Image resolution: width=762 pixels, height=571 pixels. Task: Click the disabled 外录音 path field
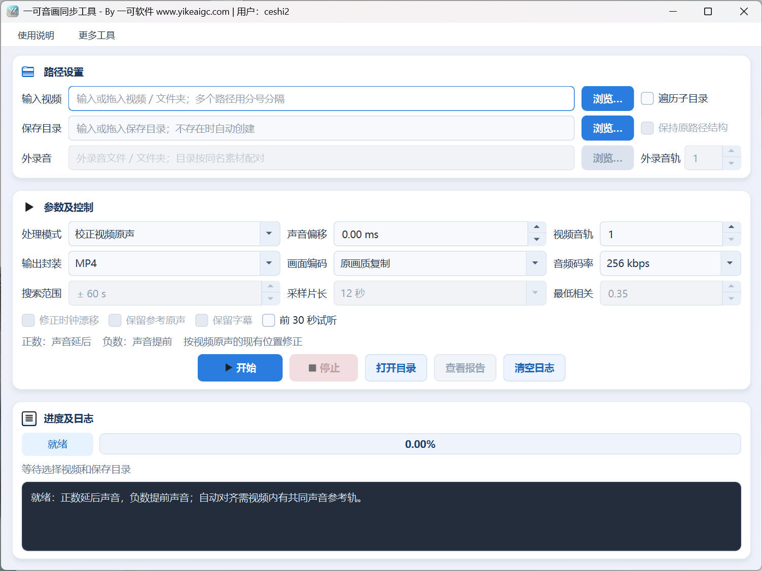[321, 158]
